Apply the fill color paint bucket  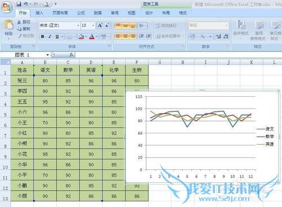tap(82, 37)
